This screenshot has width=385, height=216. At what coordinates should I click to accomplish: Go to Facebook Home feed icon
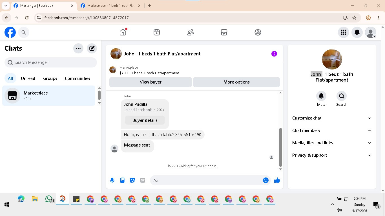point(123,32)
